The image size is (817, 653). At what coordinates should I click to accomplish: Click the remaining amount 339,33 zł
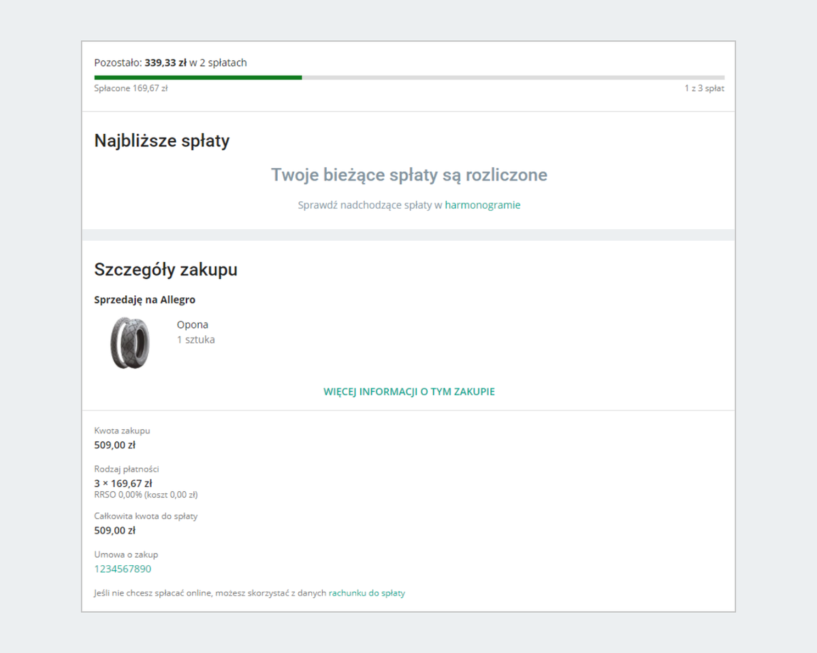pos(165,63)
